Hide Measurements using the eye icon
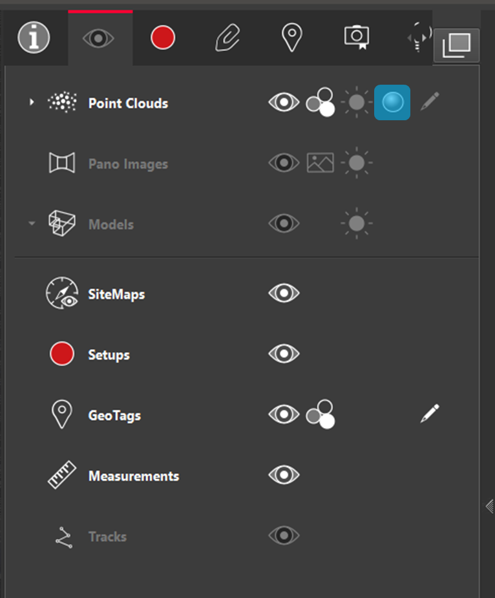This screenshot has width=495, height=598. click(x=284, y=475)
